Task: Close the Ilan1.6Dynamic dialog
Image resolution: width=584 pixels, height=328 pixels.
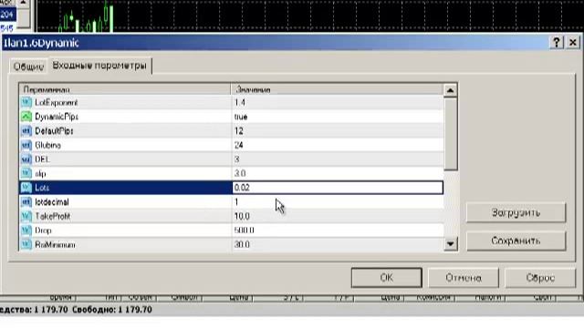Action: (573, 43)
